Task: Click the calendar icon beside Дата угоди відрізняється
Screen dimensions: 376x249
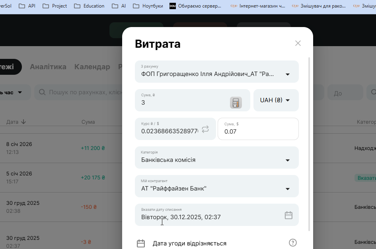Action: click(x=141, y=243)
